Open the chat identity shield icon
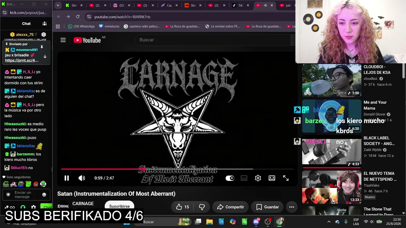Image resolution: width=406 pixels, height=228 pixels. (8, 194)
